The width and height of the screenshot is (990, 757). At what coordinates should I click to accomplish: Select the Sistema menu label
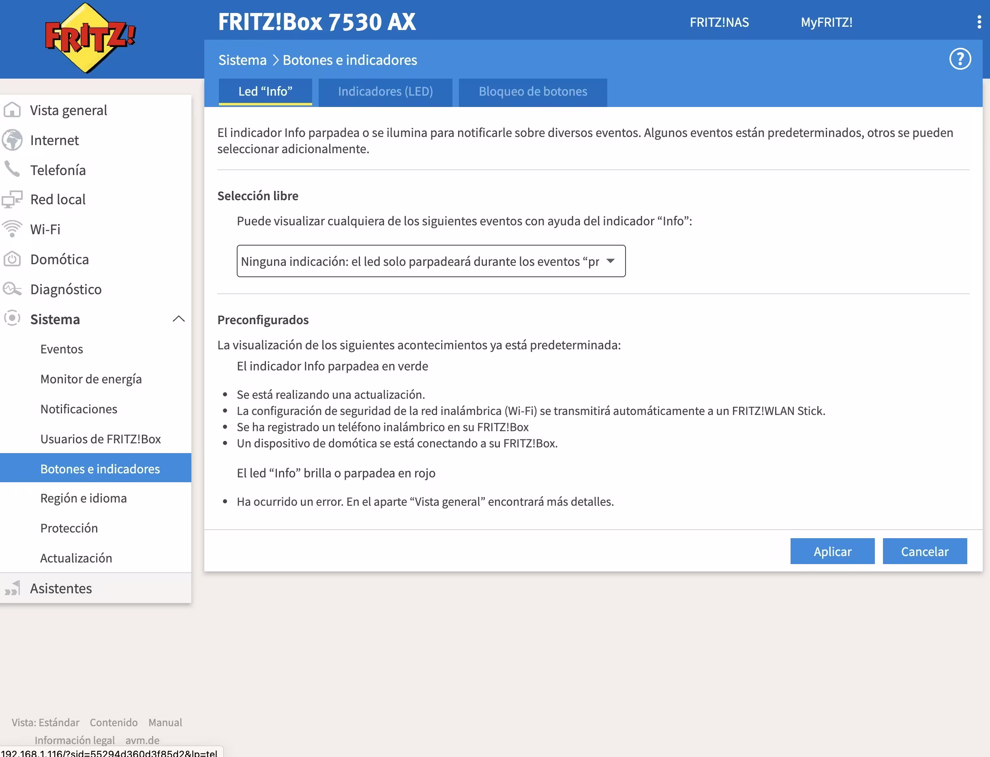pos(55,319)
